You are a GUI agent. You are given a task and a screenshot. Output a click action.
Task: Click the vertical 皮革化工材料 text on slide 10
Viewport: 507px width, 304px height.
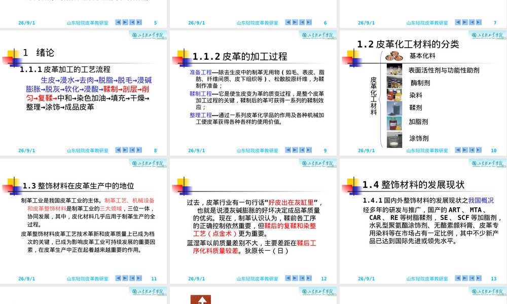pyautogui.click(x=374, y=96)
